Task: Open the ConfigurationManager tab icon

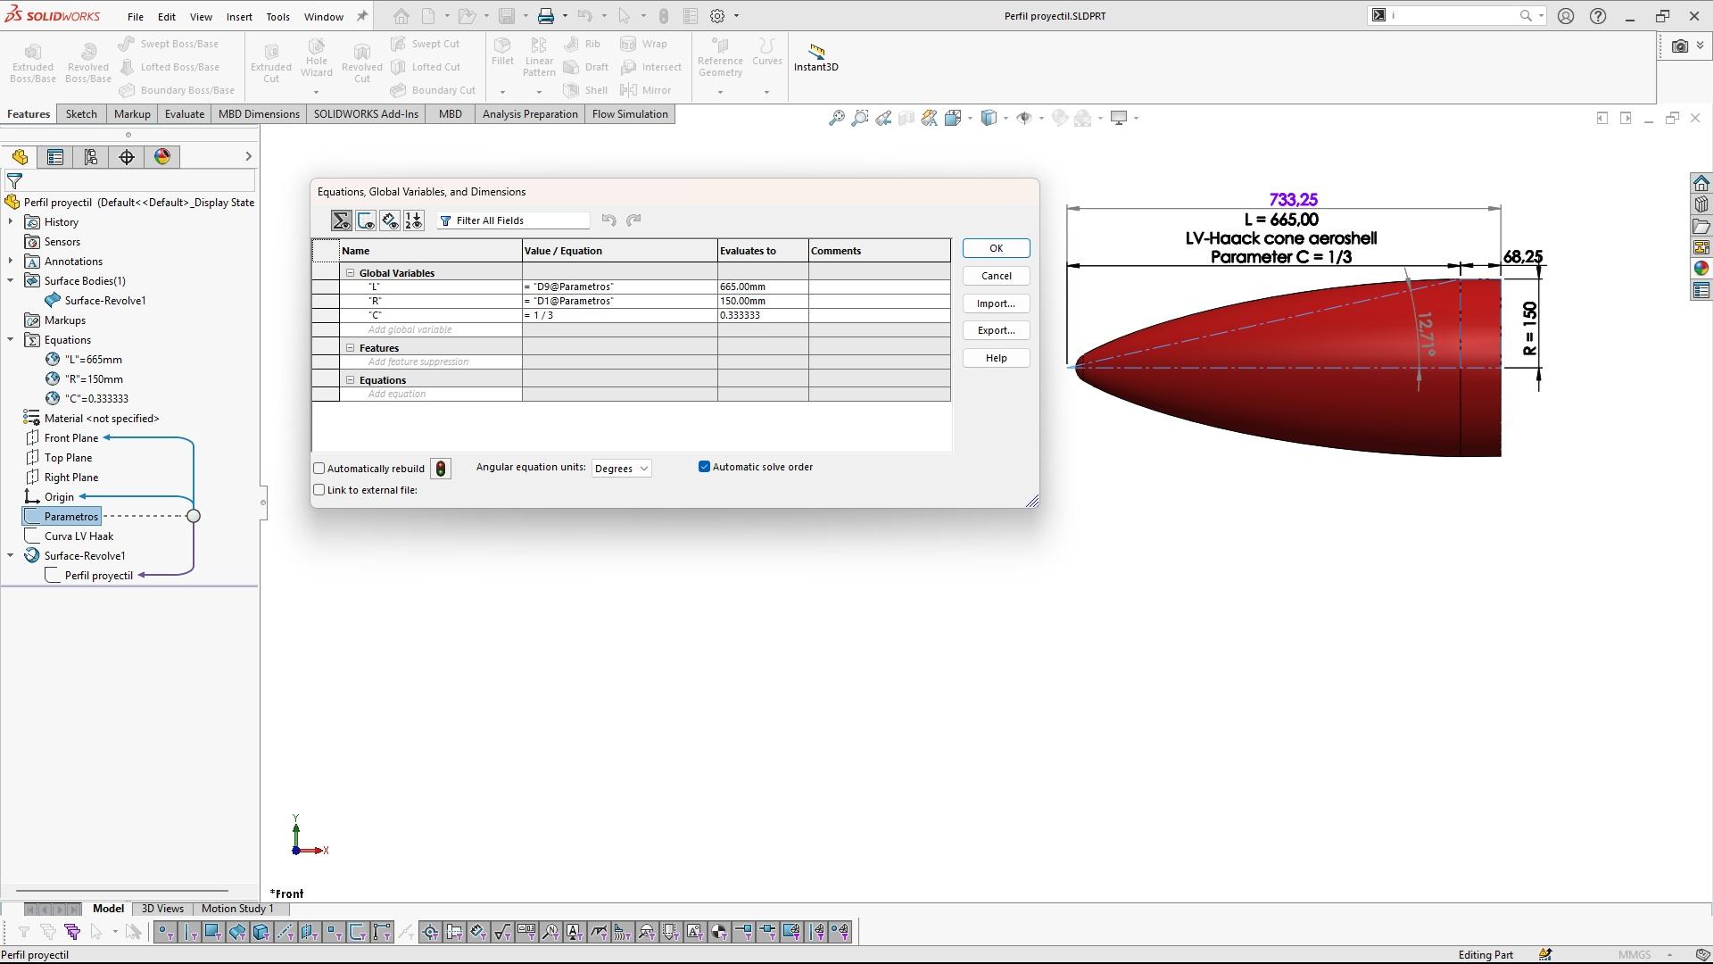Action: click(91, 157)
